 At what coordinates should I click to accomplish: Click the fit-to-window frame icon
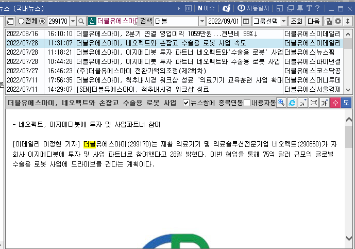point(314,103)
